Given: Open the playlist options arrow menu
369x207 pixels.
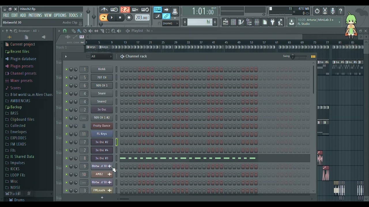Looking at the screenshot, I should click(59, 31).
